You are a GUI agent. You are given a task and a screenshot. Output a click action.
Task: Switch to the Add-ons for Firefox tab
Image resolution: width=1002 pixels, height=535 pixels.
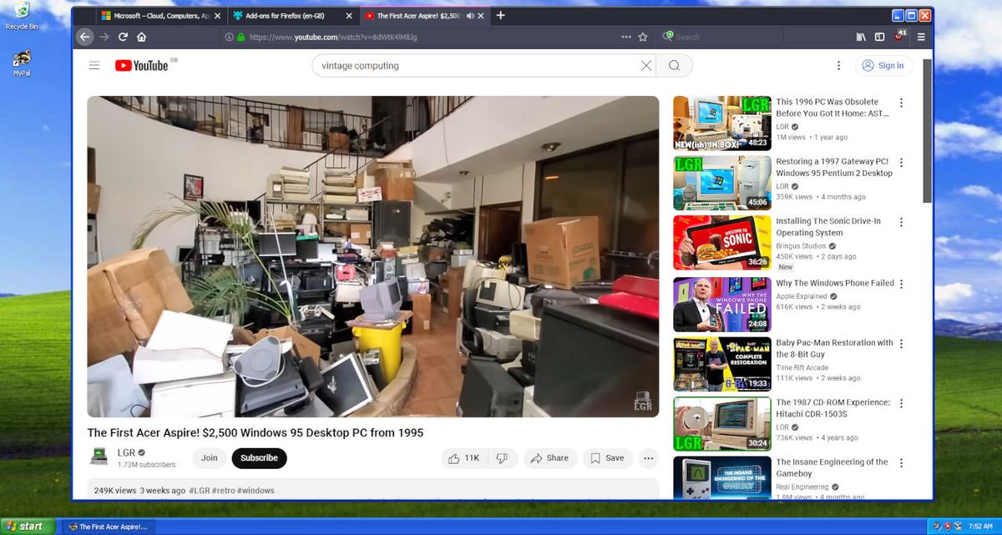pyautogui.click(x=284, y=15)
